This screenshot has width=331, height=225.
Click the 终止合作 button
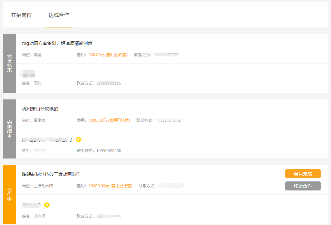click(303, 186)
